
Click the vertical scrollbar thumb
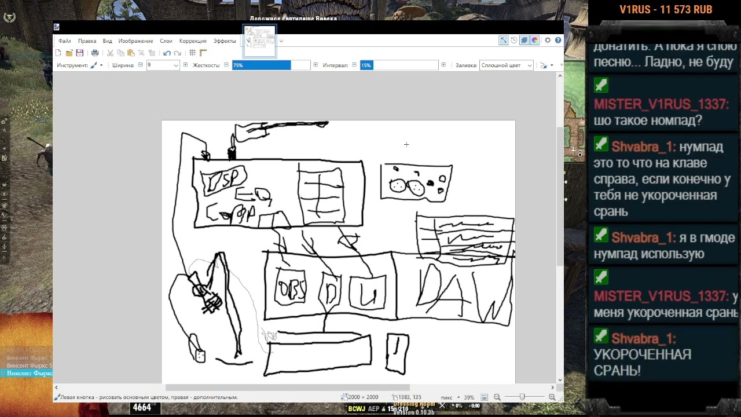pyautogui.click(x=560, y=197)
